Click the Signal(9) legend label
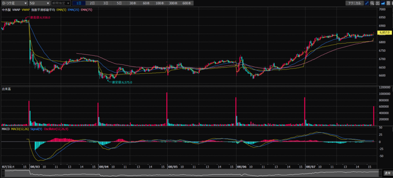This screenshot has height=178, width=393. pos(36,129)
